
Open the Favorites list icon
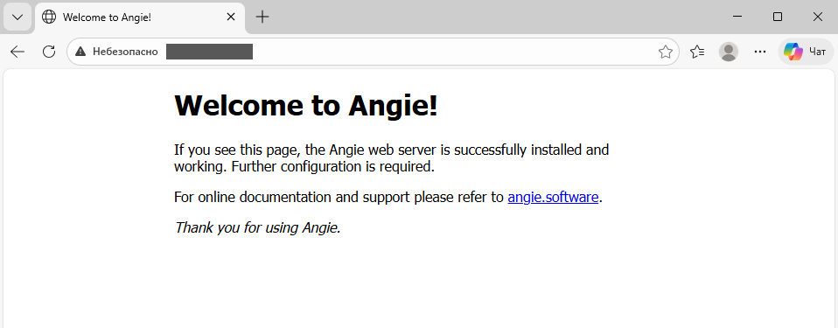coord(697,52)
